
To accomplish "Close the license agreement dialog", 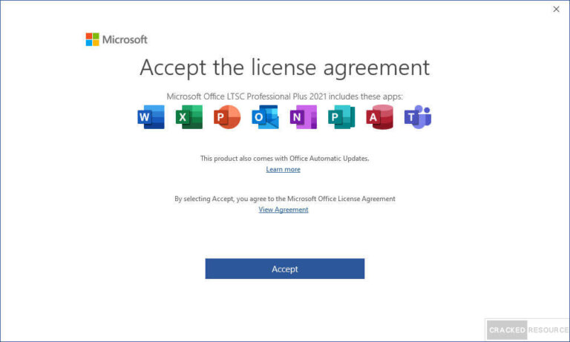I will pyautogui.click(x=556, y=9).
